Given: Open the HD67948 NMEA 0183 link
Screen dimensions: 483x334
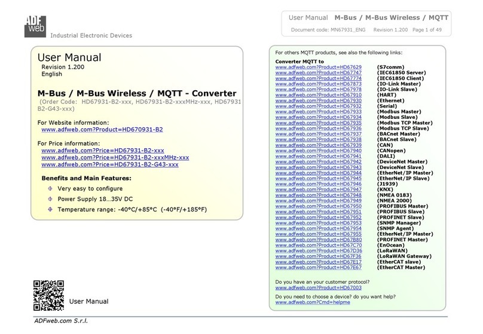Looking at the screenshot, I should coord(319,195).
